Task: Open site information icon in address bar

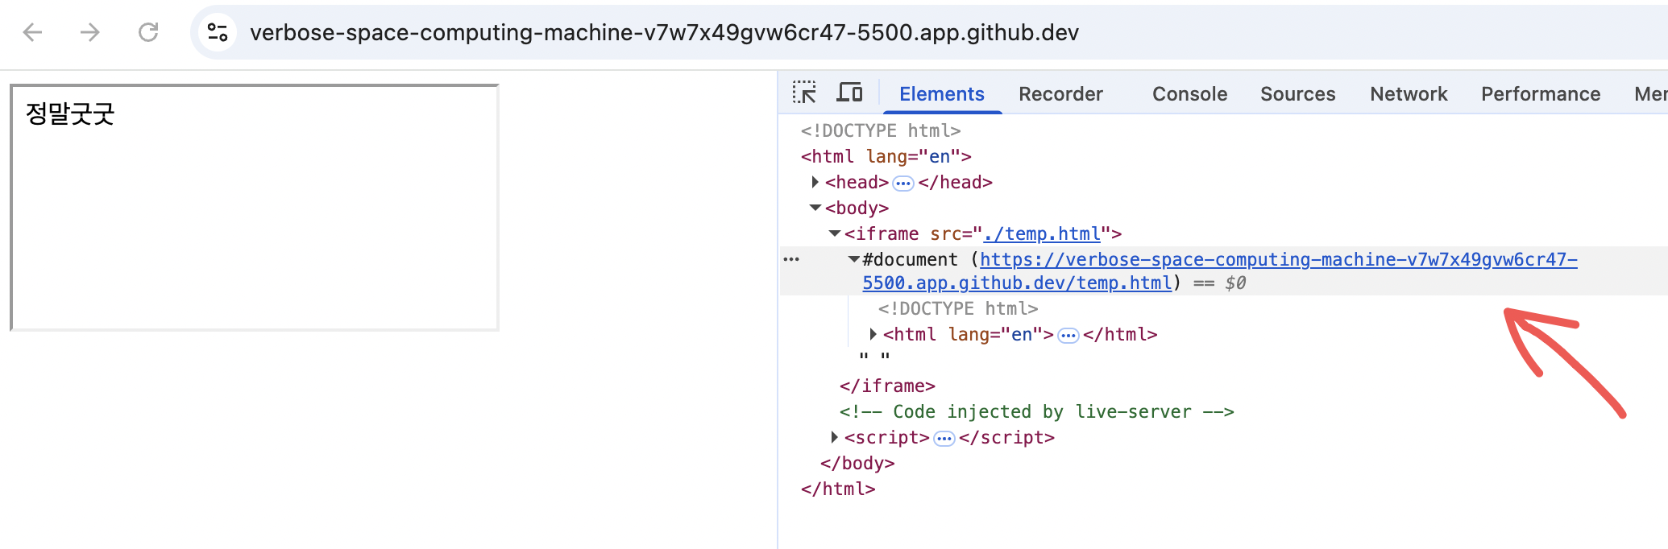Action: (x=218, y=32)
